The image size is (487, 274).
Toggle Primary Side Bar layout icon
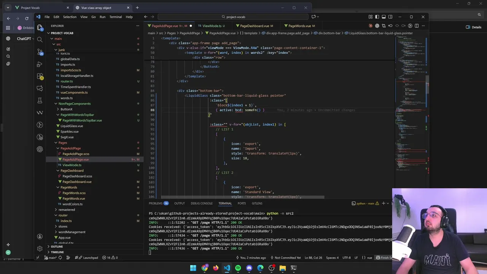[377, 17]
